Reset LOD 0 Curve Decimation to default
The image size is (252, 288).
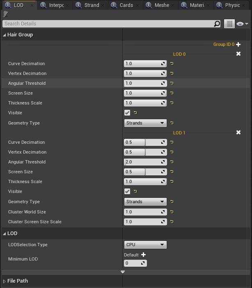pos(172,63)
